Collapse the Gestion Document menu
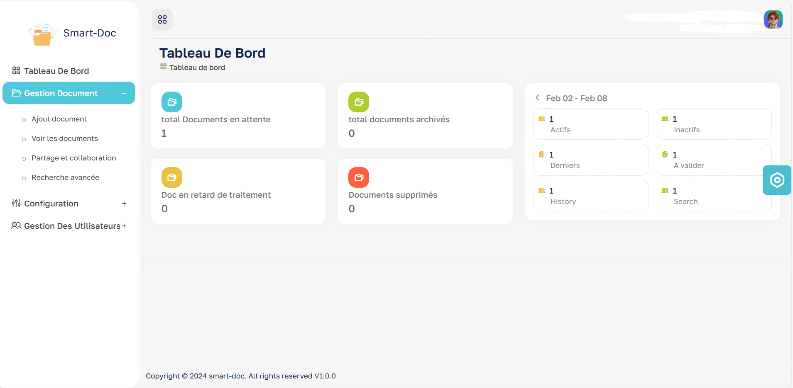Viewport: 793px width, 388px height. (x=124, y=93)
